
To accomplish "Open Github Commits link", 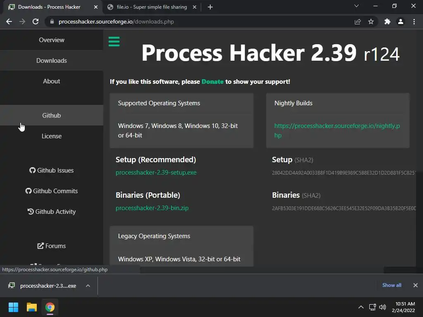I will click(52, 191).
